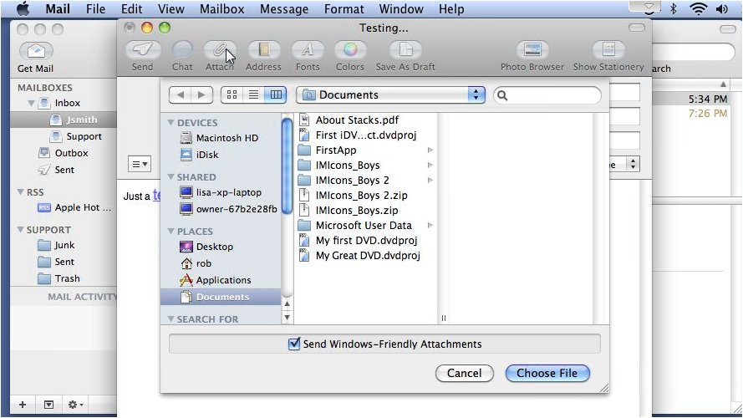Select Documents in Places sidebar

coord(221,297)
